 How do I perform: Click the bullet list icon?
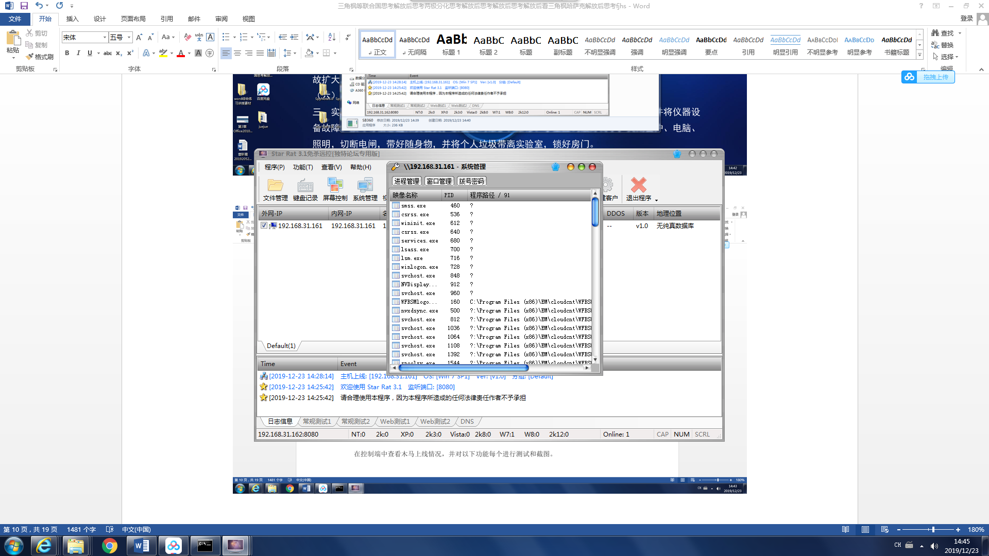pyautogui.click(x=226, y=37)
